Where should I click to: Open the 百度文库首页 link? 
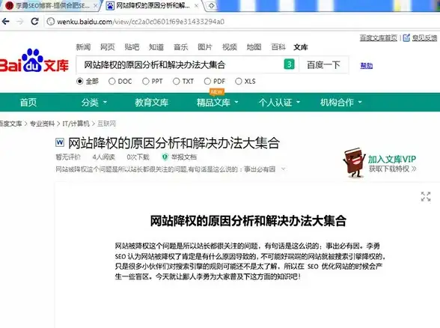click(x=379, y=37)
